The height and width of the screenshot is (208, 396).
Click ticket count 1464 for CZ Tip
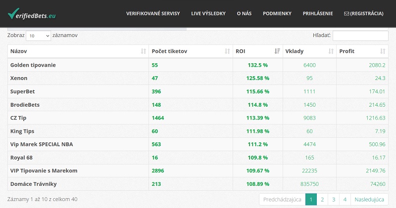158,118
